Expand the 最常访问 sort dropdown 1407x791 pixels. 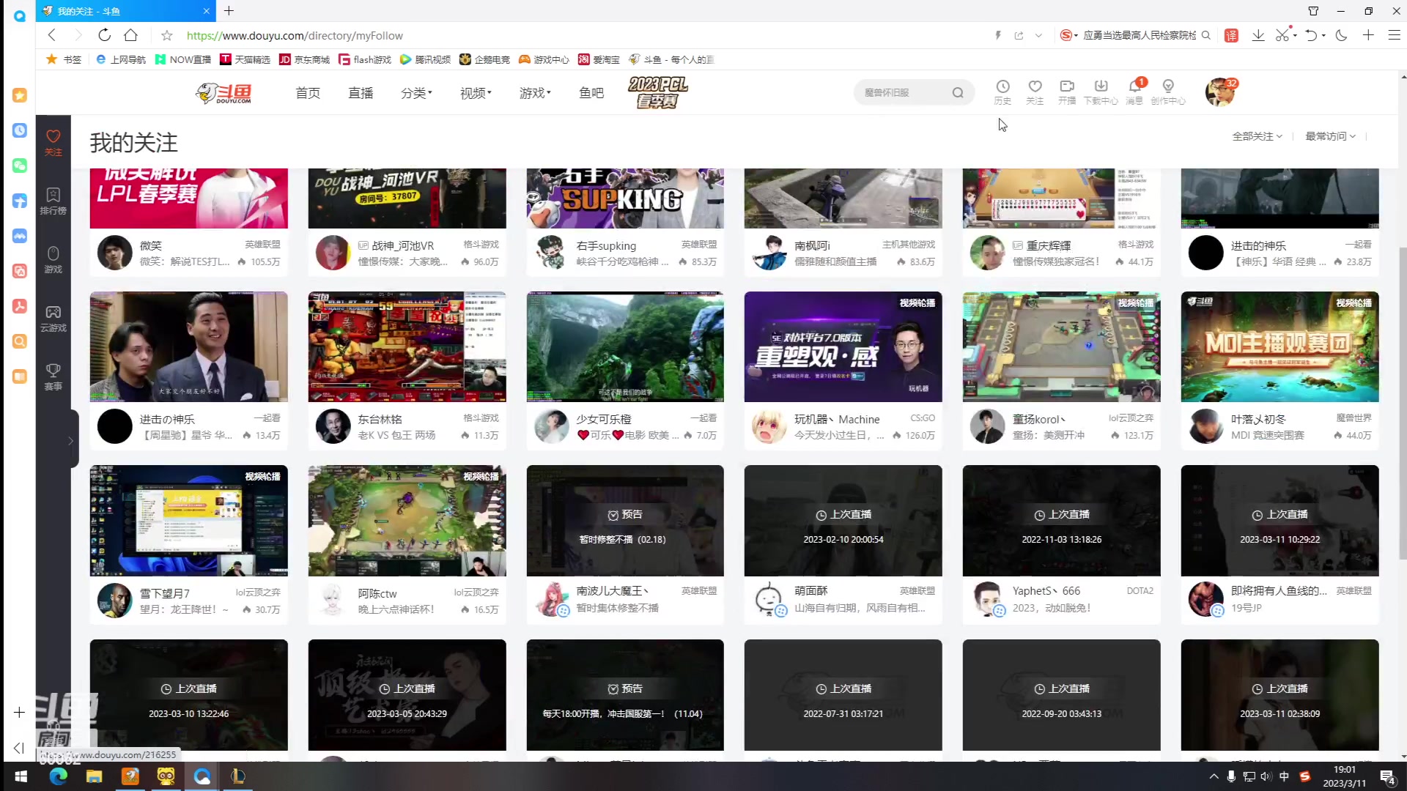1331,136
